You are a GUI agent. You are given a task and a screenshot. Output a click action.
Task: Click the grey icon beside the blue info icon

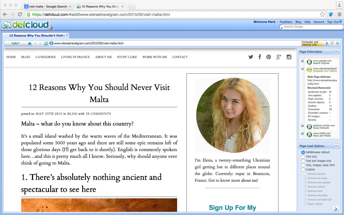point(332,43)
